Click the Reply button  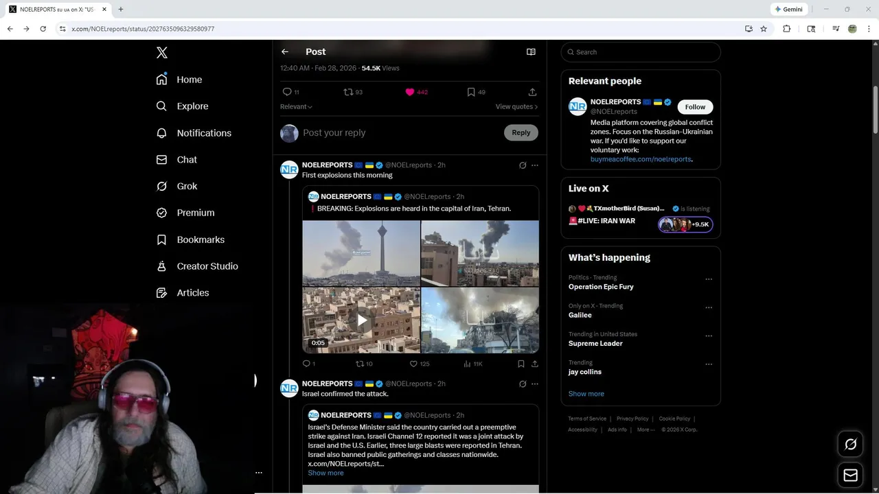click(x=521, y=133)
